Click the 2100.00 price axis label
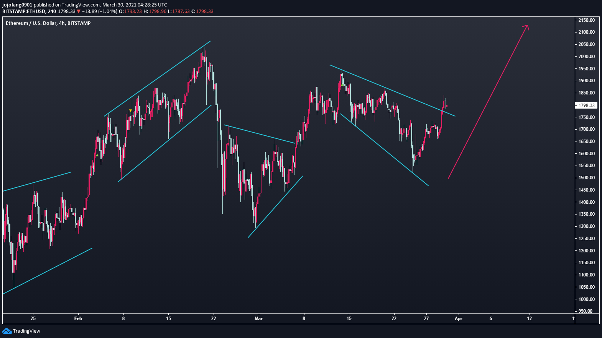The width and height of the screenshot is (602, 338). click(x=587, y=32)
